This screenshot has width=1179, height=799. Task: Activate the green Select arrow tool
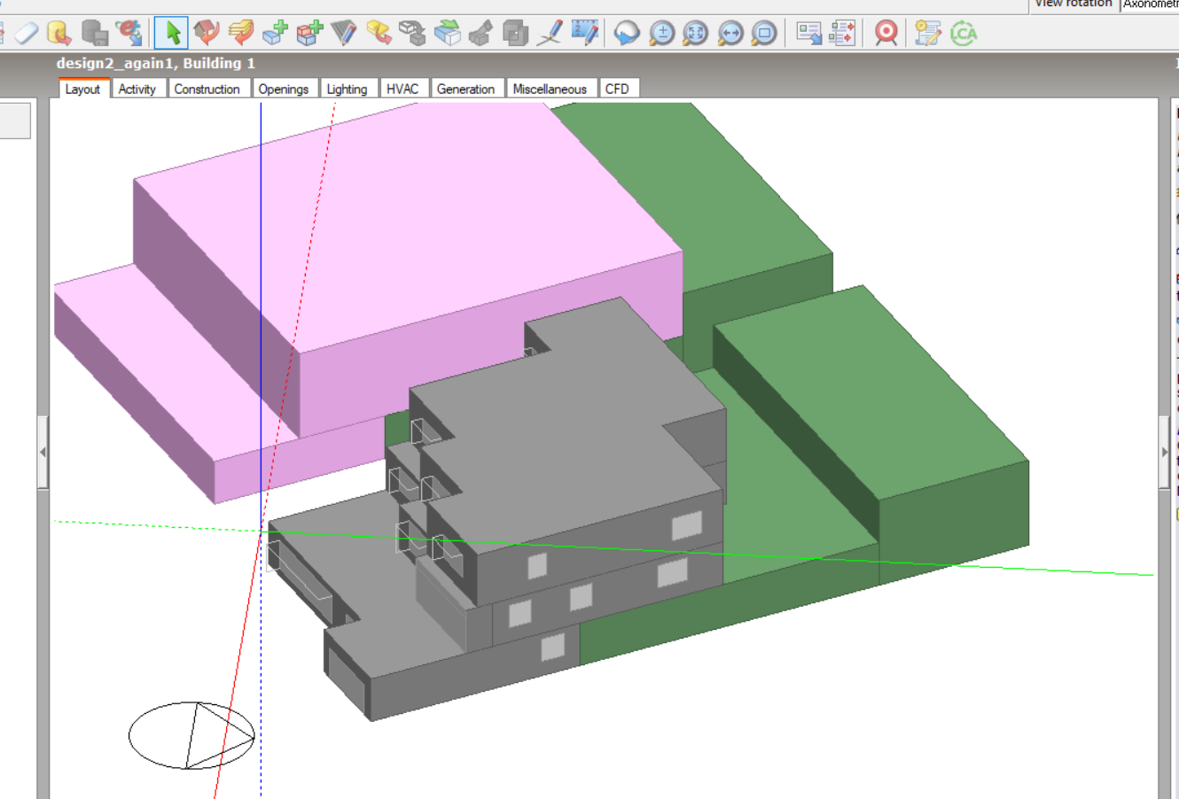[x=172, y=34]
